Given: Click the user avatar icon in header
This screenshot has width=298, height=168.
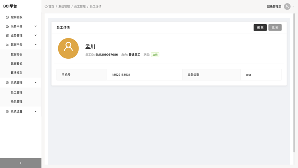Looking at the screenshot, I should pyautogui.click(x=287, y=6).
